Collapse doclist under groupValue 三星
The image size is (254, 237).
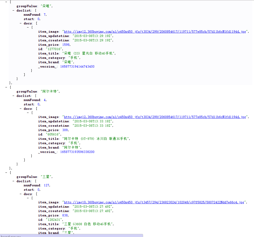[x=13, y=181]
